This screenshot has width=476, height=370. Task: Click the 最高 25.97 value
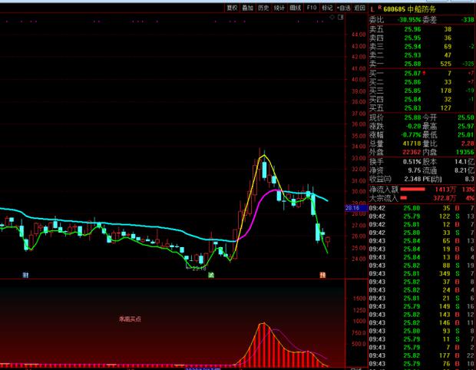[466, 126]
